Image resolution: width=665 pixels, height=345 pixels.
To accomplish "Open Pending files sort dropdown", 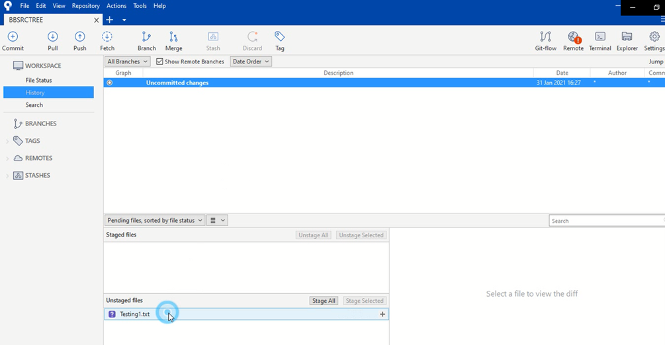I will point(154,221).
